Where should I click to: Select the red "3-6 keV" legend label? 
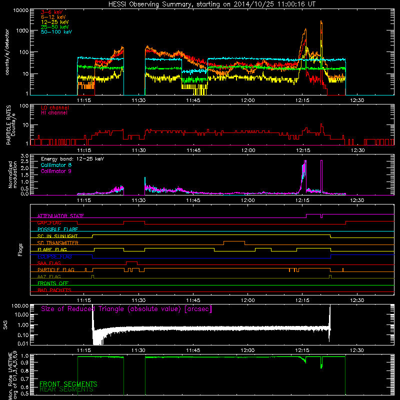[x=52, y=12]
